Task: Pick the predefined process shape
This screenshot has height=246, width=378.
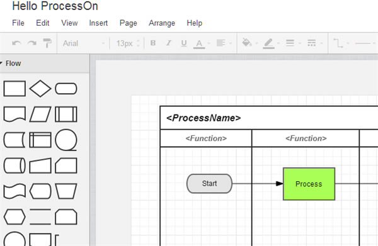Action: click(66, 115)
